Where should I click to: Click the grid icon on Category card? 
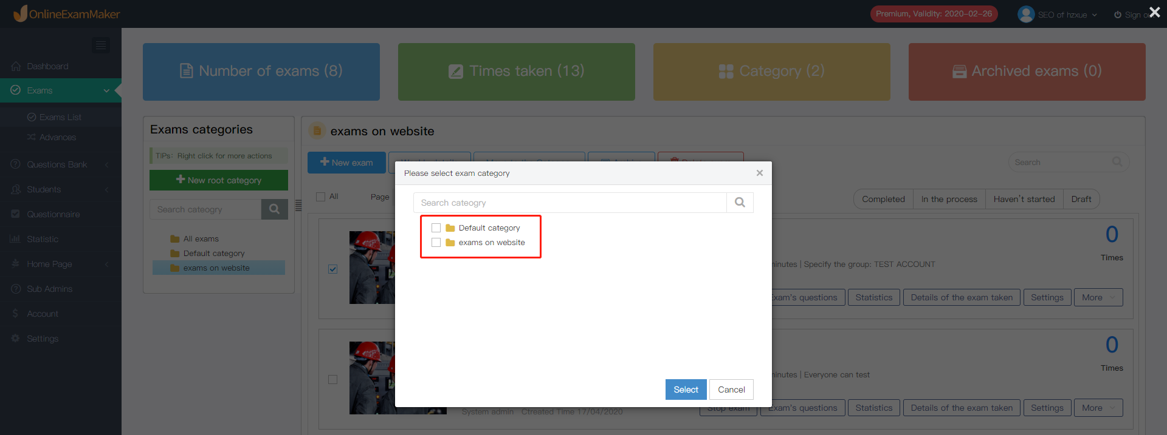point(726,72)
